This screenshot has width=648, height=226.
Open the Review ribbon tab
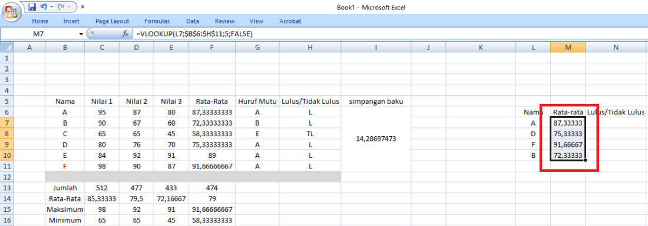225,21
